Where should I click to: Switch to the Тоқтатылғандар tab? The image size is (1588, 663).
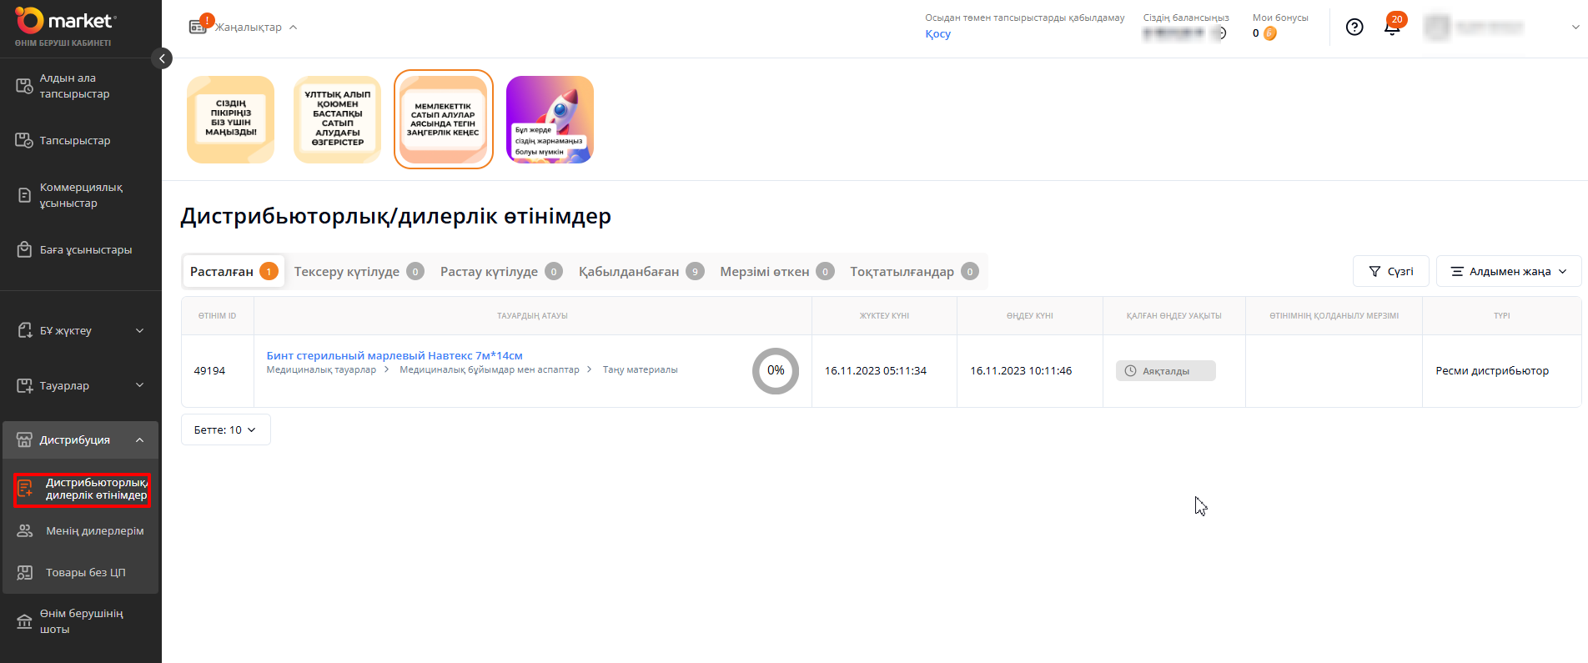(914, 271)
